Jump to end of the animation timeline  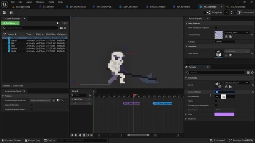click(x=92, y=135)
